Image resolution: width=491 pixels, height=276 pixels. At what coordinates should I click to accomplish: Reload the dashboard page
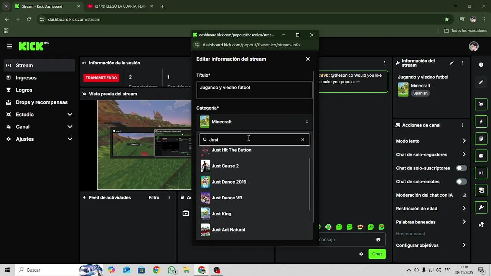pyautogui.click(x=29, y=19)
